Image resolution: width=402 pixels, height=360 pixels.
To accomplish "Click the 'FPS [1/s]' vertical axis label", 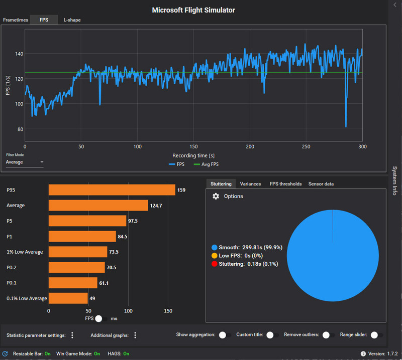I will point(8,85).
